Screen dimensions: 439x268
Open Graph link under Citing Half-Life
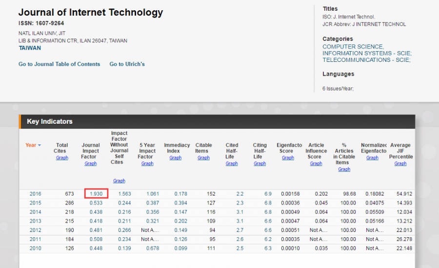[x=260, y=163]
